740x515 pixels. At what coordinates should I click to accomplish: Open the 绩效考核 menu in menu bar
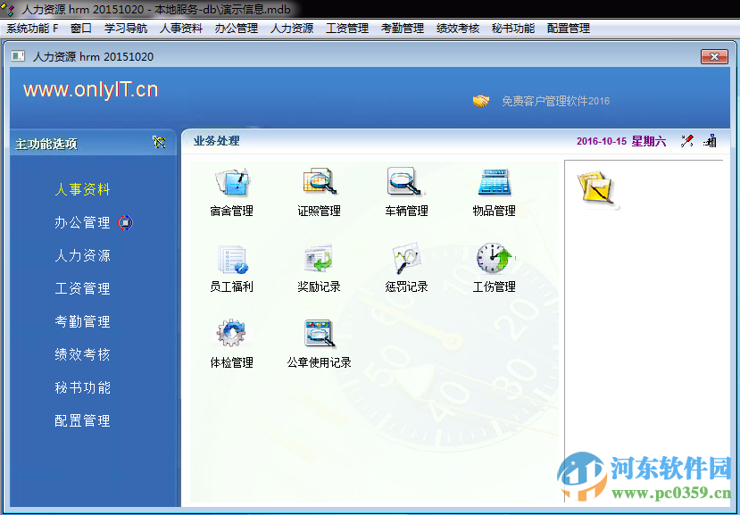[458, 29]
